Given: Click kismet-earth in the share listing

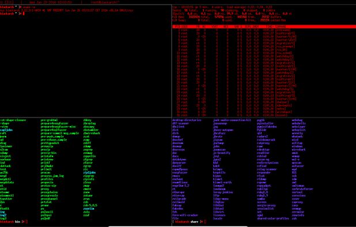Looking at the screenshot, I should point(222,182).
